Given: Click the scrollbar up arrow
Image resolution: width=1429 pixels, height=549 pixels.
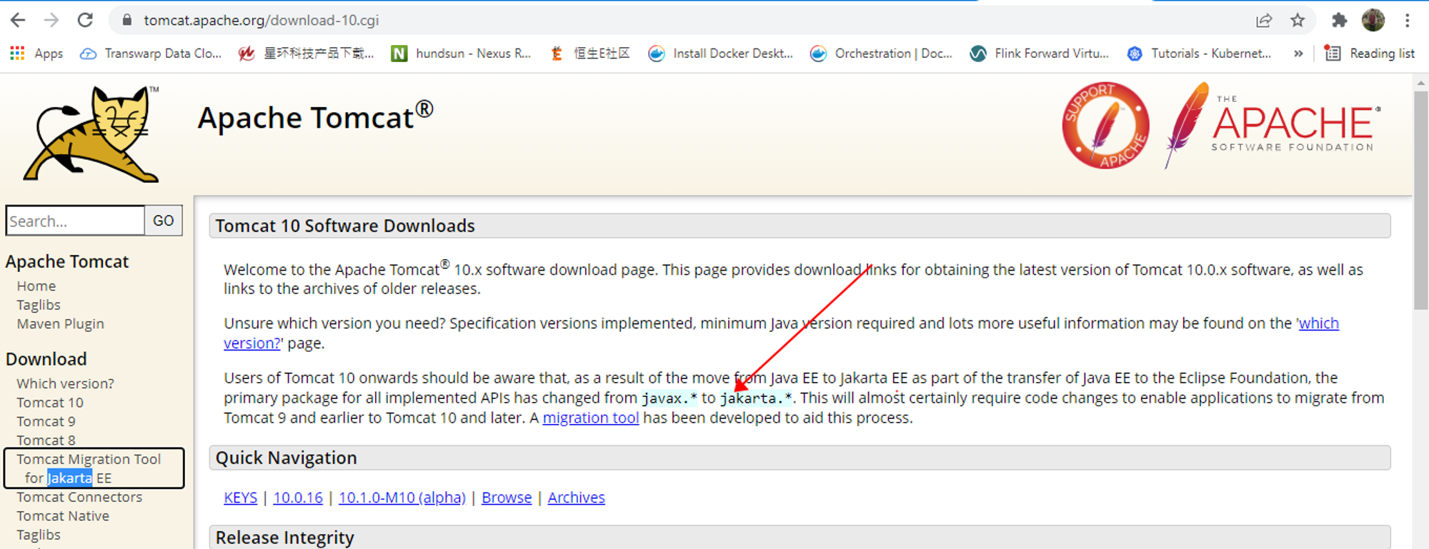Looking at the screenshot, I should pyautogui.click(x=1420, y=82).
